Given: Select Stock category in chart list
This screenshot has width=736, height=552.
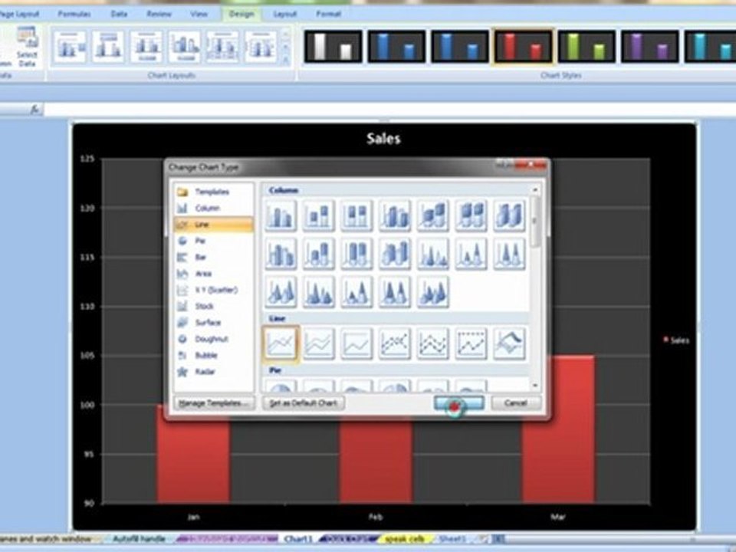Looking at the screenshot, I should pyautogui.click(x=214, y=306).
